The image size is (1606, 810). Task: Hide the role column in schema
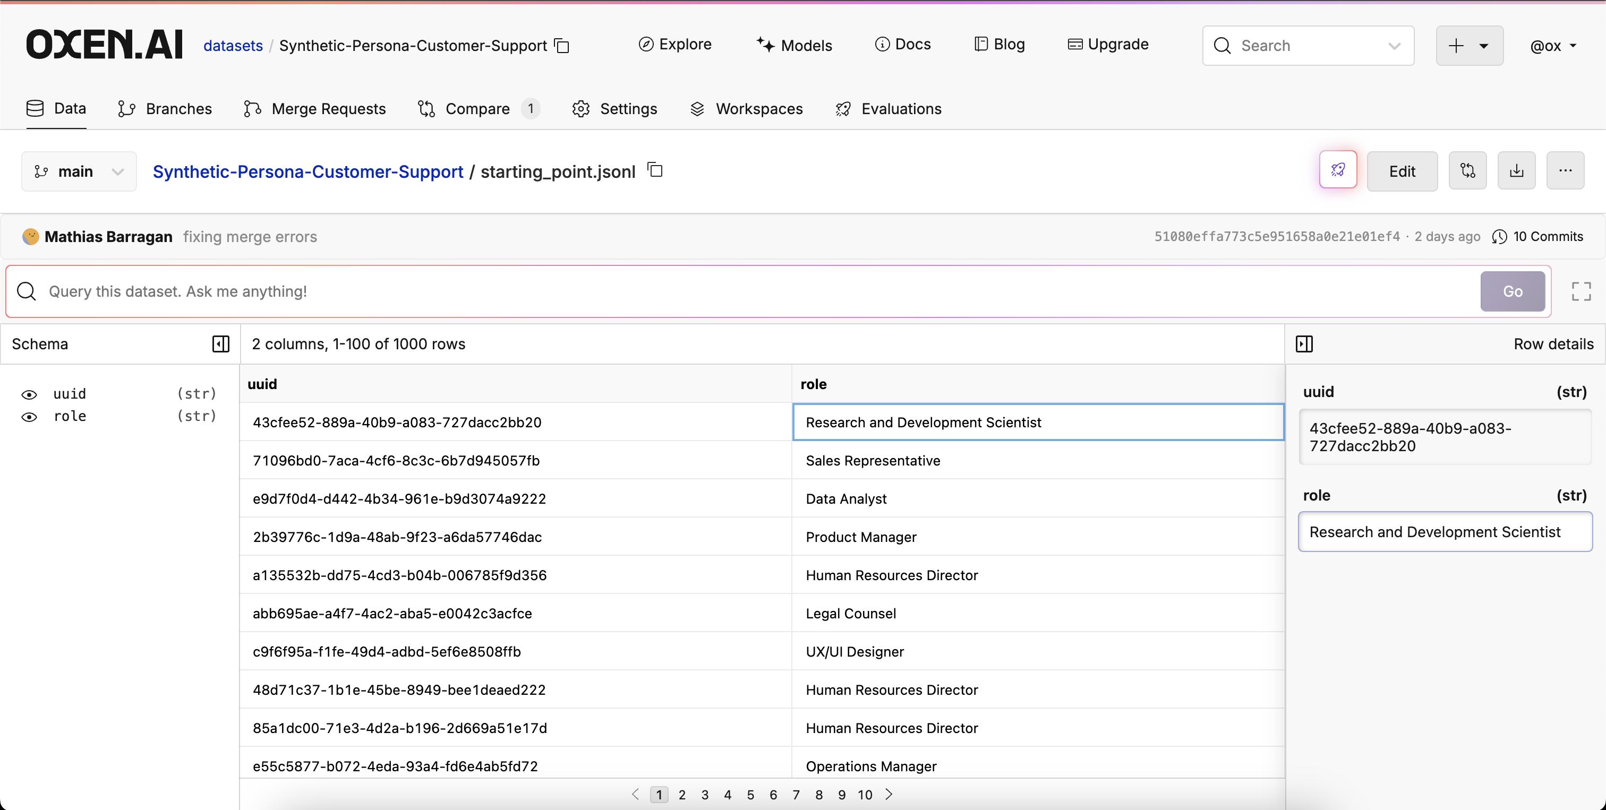point(29,417)
